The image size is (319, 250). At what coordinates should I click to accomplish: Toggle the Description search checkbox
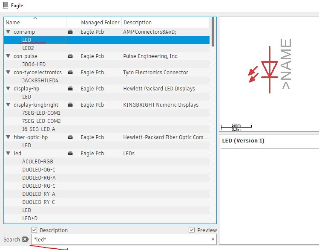(x=34, y=230)
